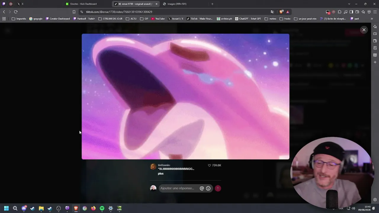Add a new item to the sidebar
This screenshot has width=379, height=213.
tap(375, 62)
